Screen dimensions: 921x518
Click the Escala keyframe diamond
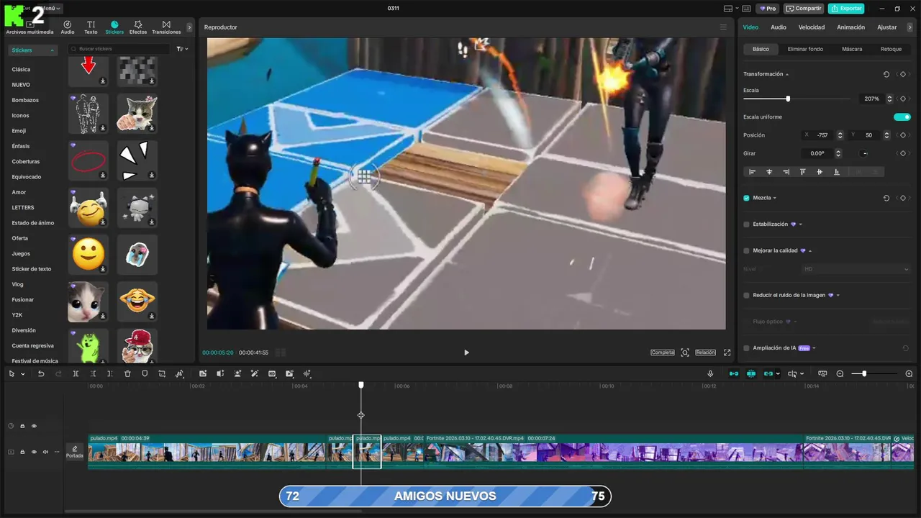pyautogui.click(x=903, y=99)
